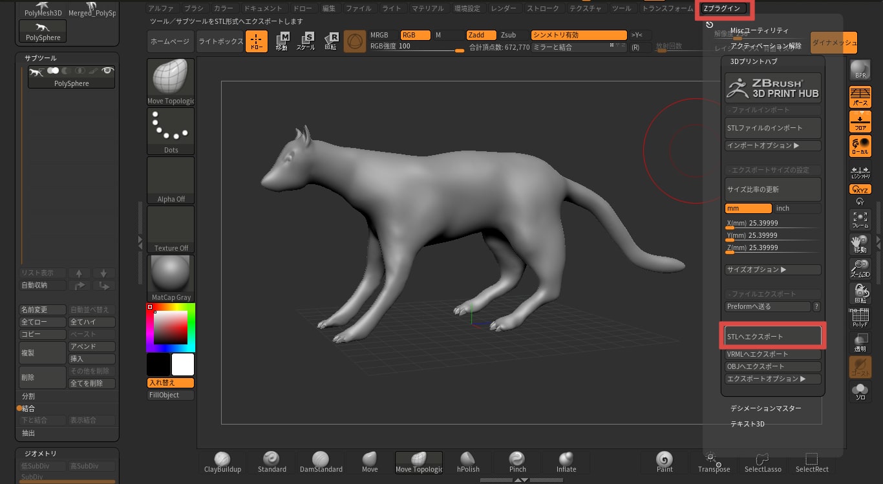Select the Rotate (回転) gizmo tool
Screen dimensions: 883x484
click(x=330, y=41)
